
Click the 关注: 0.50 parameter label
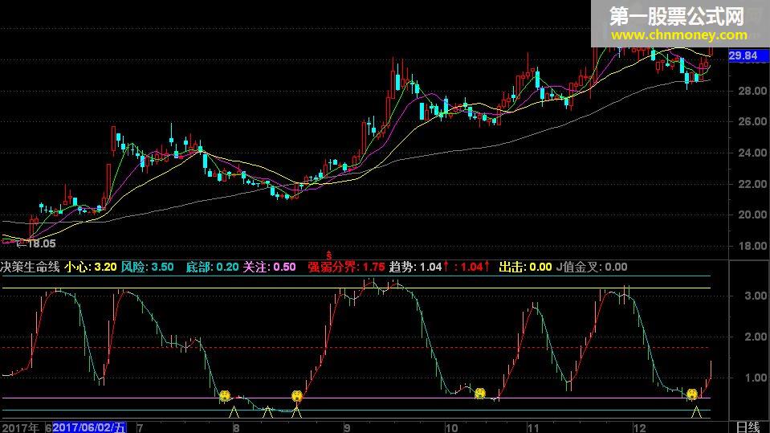(270, 267)
